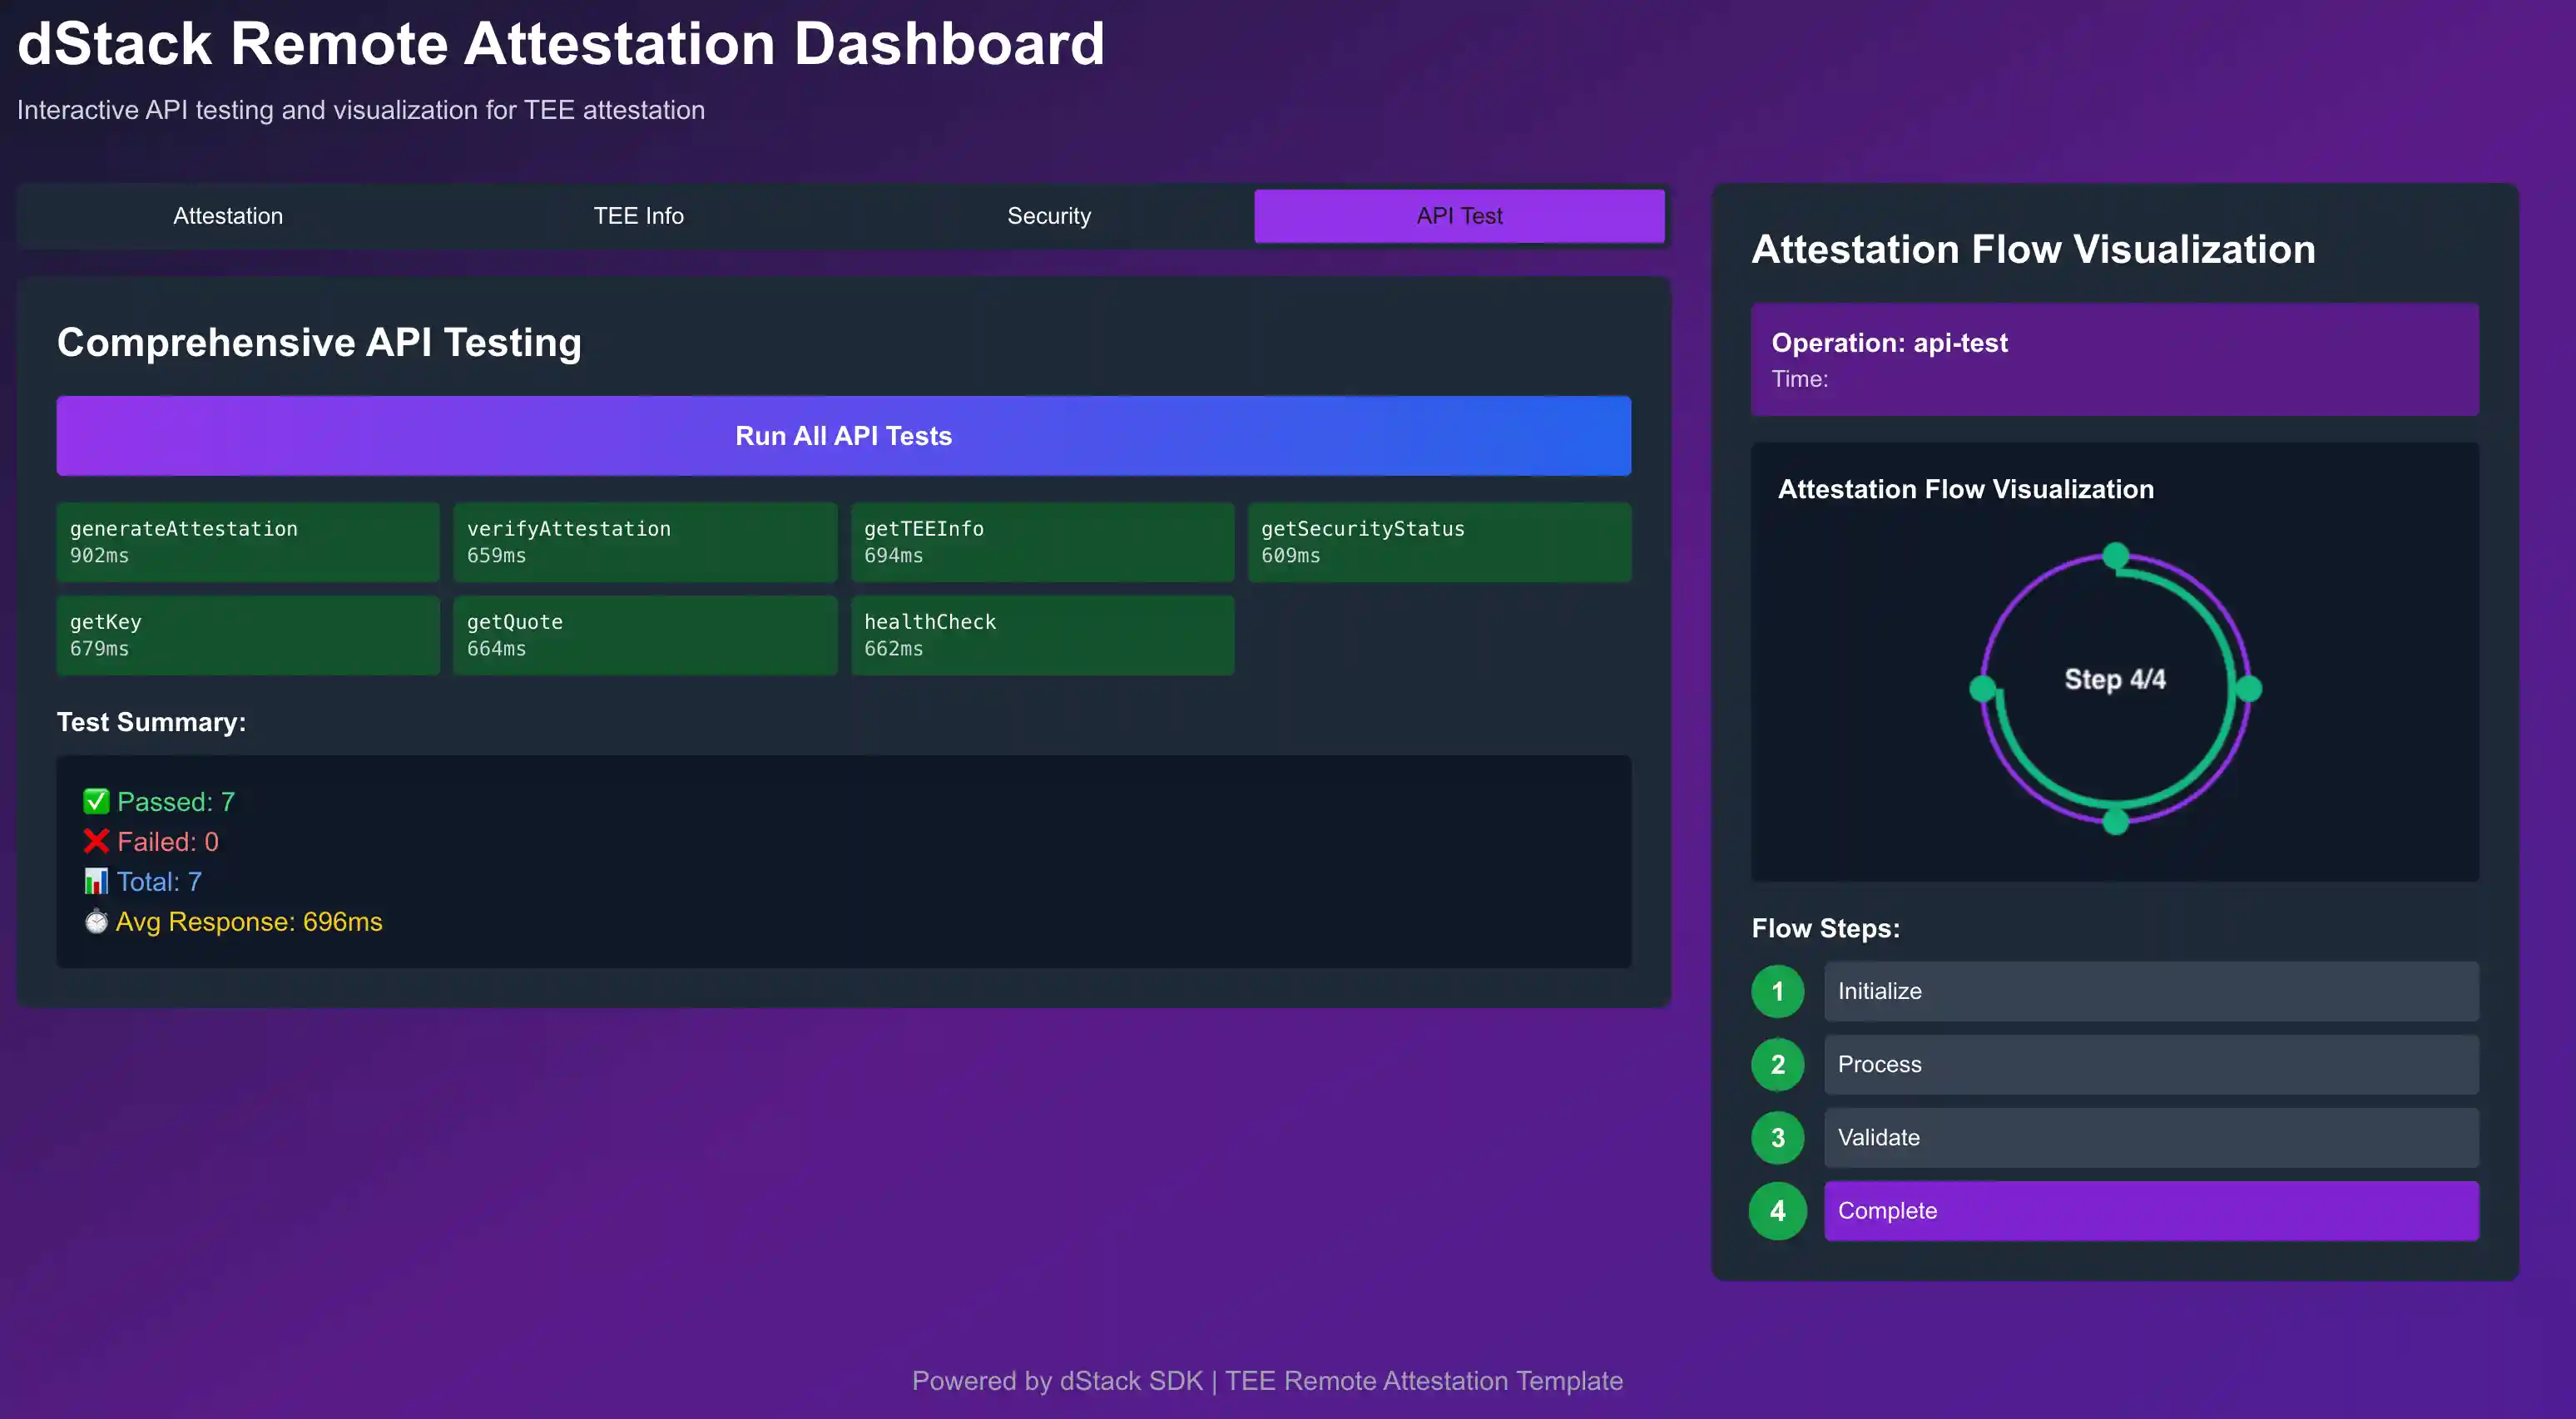Click the Operation api-test header panel
This screenshot has height=1419, width=2576.
2114,359
